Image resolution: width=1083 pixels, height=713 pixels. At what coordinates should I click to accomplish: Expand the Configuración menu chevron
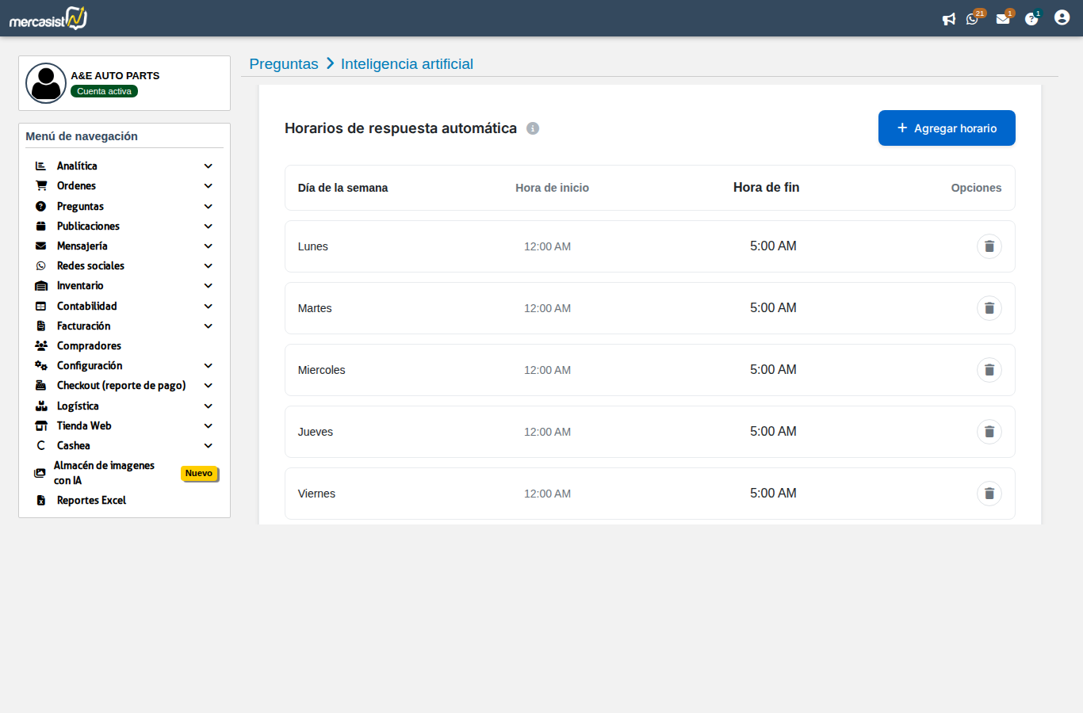[208, 366]
